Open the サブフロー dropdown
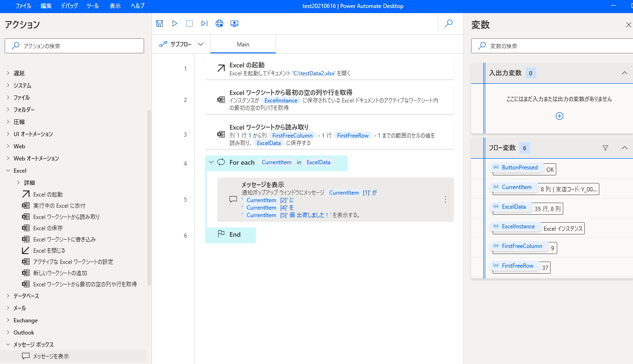Viewport: 633px width, 364px height. pyautogui.click(x=182, y=44)
